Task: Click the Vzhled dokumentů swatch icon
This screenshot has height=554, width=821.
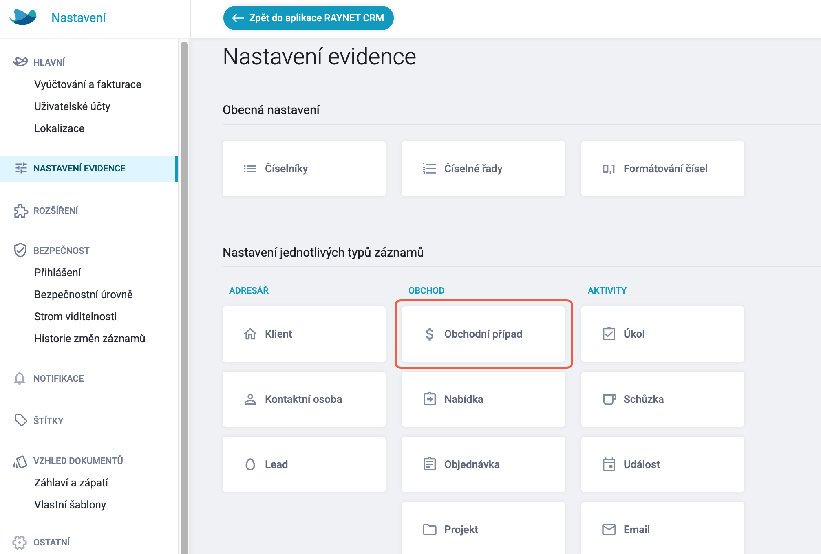Action: point(20,462)
